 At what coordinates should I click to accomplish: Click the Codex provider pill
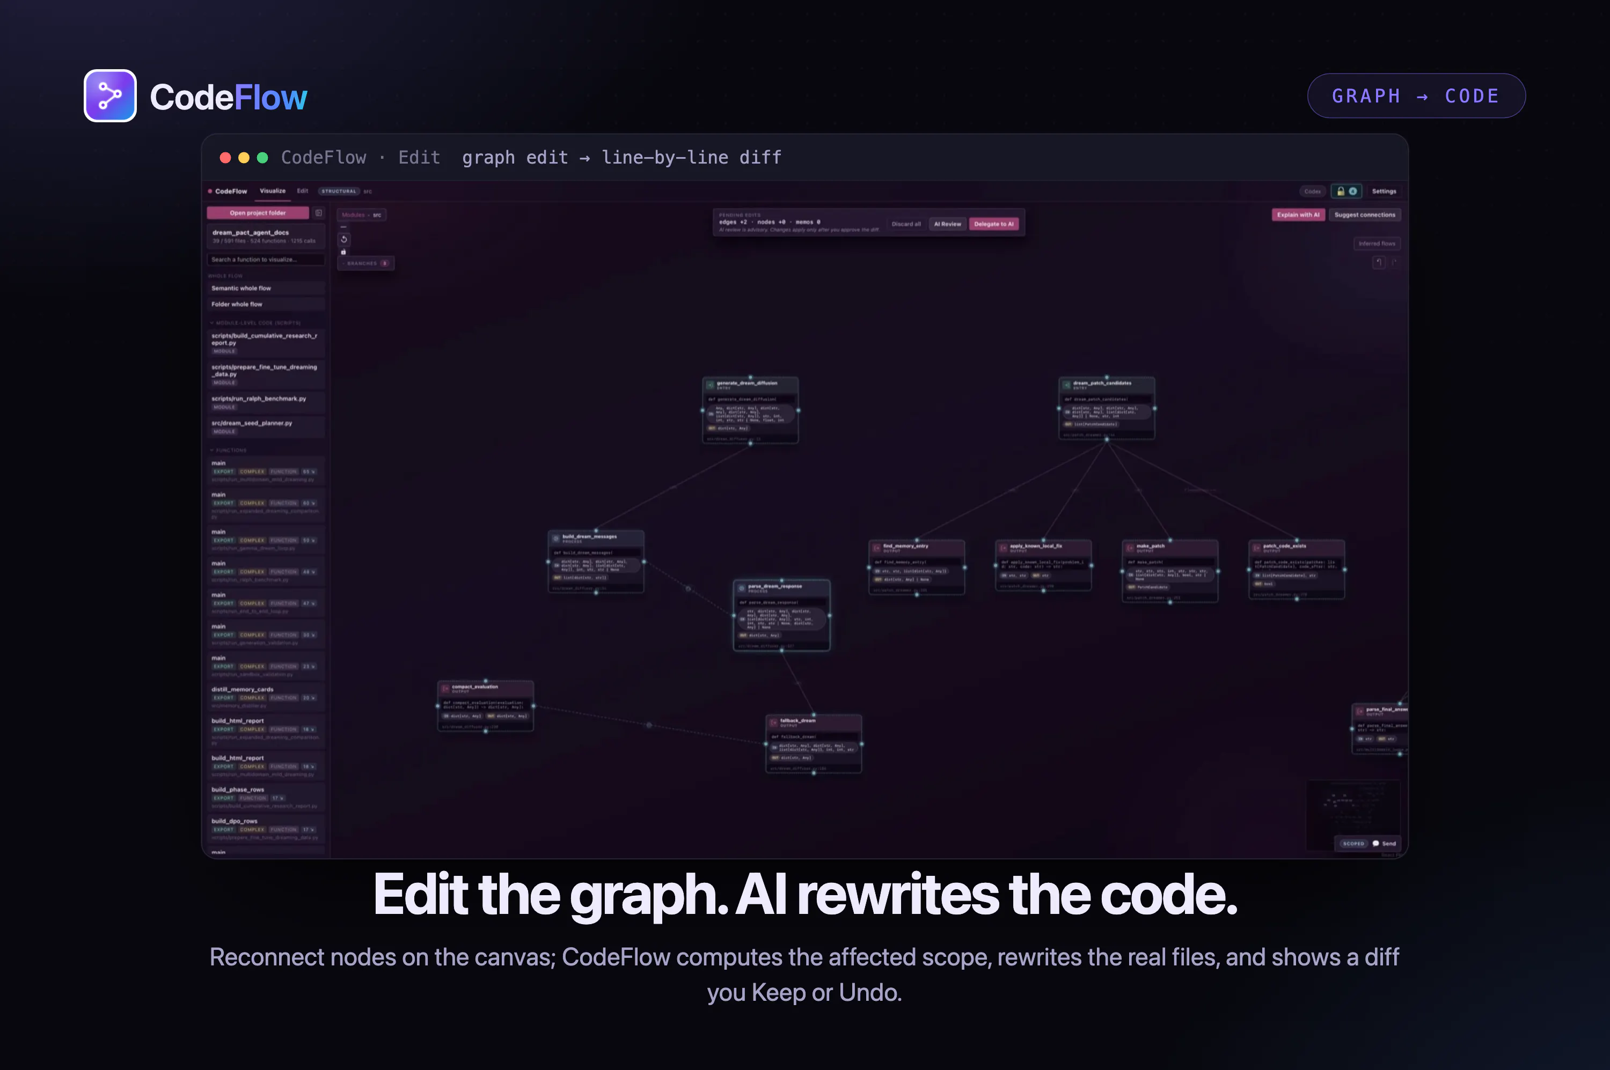coord(1312,192)
